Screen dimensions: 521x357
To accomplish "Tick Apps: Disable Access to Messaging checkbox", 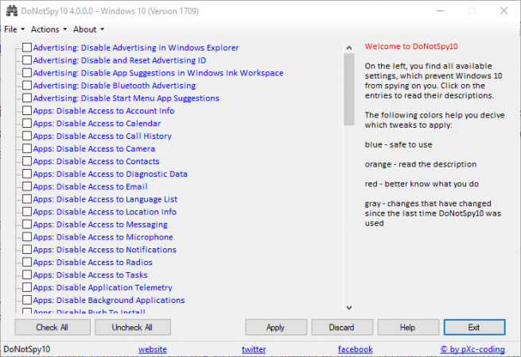I will [x=27, y=224].
